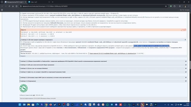Expand the no Wireless tab spoiler
Viewport: 191px width, 107px height.
pos(103,68)
